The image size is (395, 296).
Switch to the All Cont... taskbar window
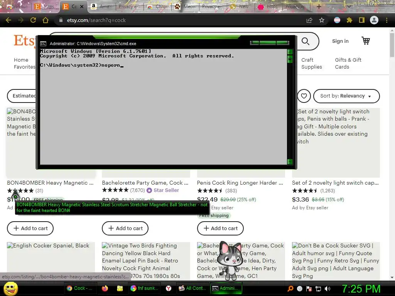pos(192,288)
